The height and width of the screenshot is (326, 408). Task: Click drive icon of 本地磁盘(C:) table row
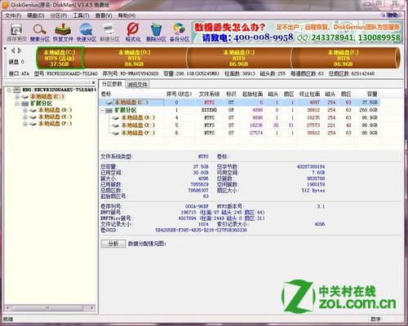point(109,103)
